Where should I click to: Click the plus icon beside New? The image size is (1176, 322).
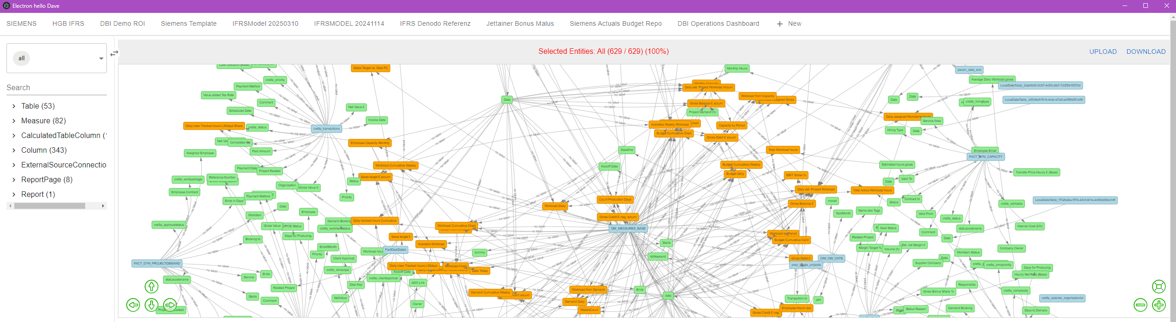780,24
